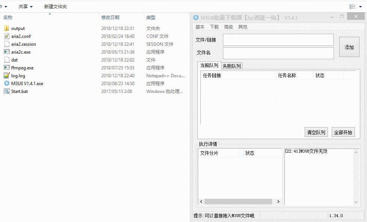Click the Windows 批处理 type cell
The width and height of the screenshot is (367, 222).
click(x=164, y=91)
